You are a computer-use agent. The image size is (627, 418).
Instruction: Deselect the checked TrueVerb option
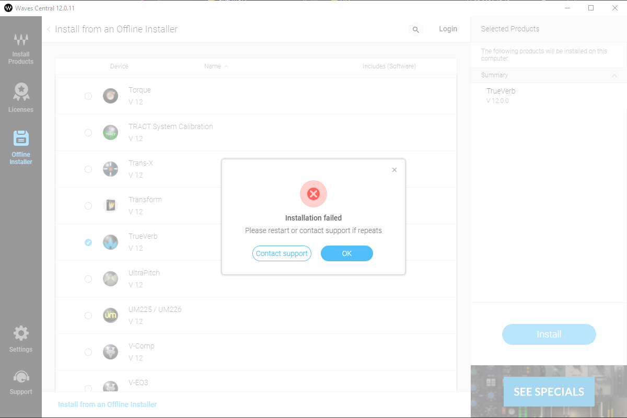(x=88, y=242)
